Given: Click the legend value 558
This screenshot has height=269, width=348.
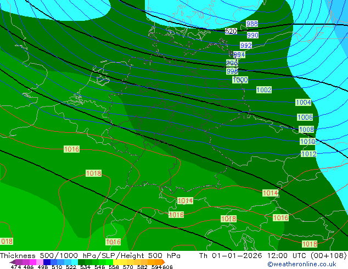Looking at the screenshot, I should pos(114,267).
